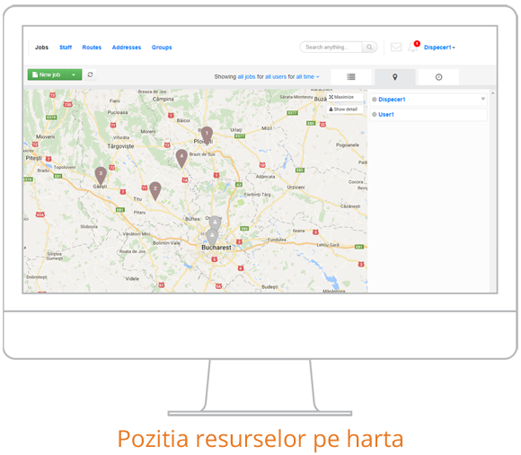
Task: Switch to the map pin view
Action: (394, 77)
